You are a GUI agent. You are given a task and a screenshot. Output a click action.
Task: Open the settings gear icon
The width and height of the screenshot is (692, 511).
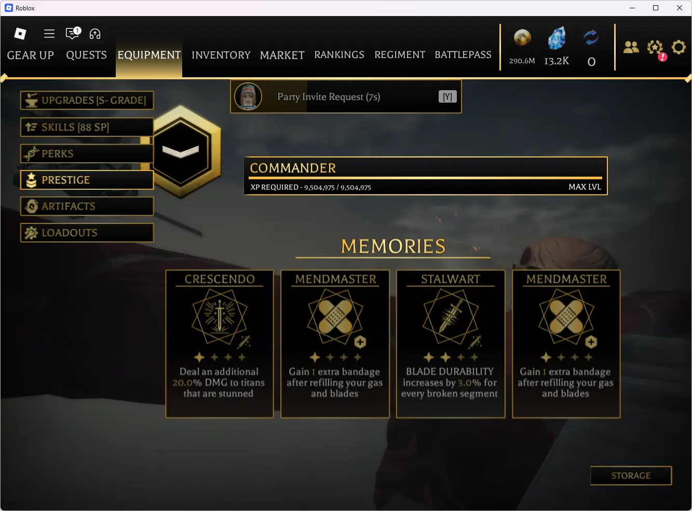(679, 48)
